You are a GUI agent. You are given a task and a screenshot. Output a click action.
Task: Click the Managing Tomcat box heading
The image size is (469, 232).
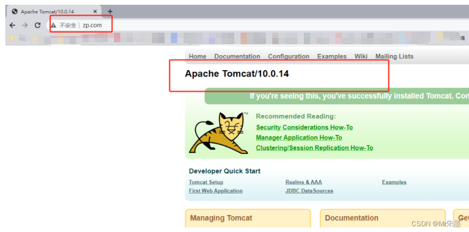pos(221,218)
